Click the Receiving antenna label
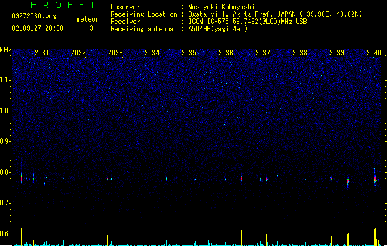 142,29
